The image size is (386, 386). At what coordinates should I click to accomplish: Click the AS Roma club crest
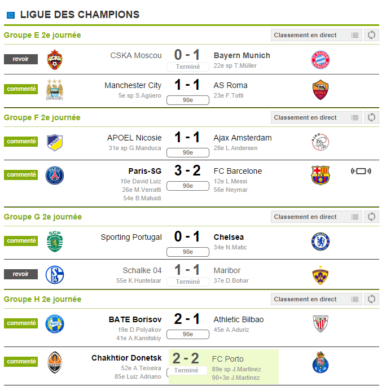pyautogui.click(x=321, y=89)
